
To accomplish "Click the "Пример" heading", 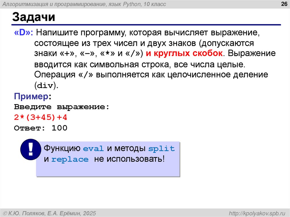I will point(31,96).
